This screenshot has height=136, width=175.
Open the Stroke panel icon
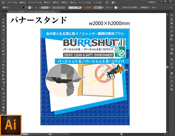(172, 45)
